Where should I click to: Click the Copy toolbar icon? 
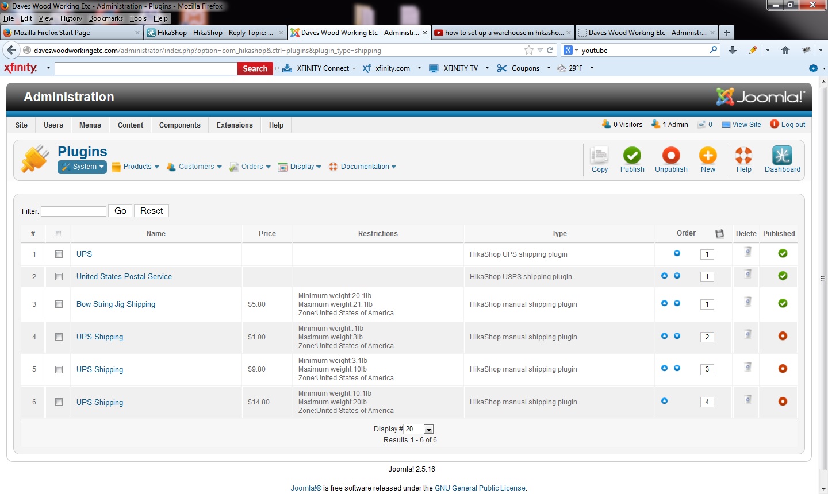tap(599, 155)
